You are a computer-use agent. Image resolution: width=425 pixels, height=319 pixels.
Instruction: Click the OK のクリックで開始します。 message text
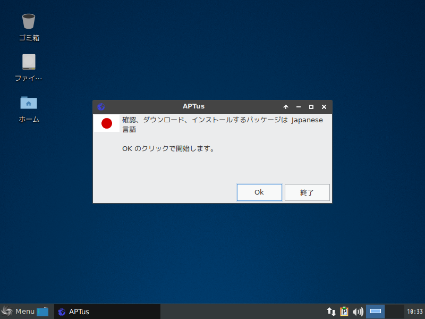(168, 149)
